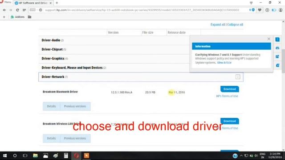
Task: Reload the current page
Action: click(17, 10)
